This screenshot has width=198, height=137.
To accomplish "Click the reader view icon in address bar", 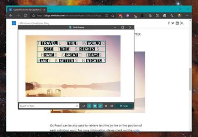I will [107, 16].
